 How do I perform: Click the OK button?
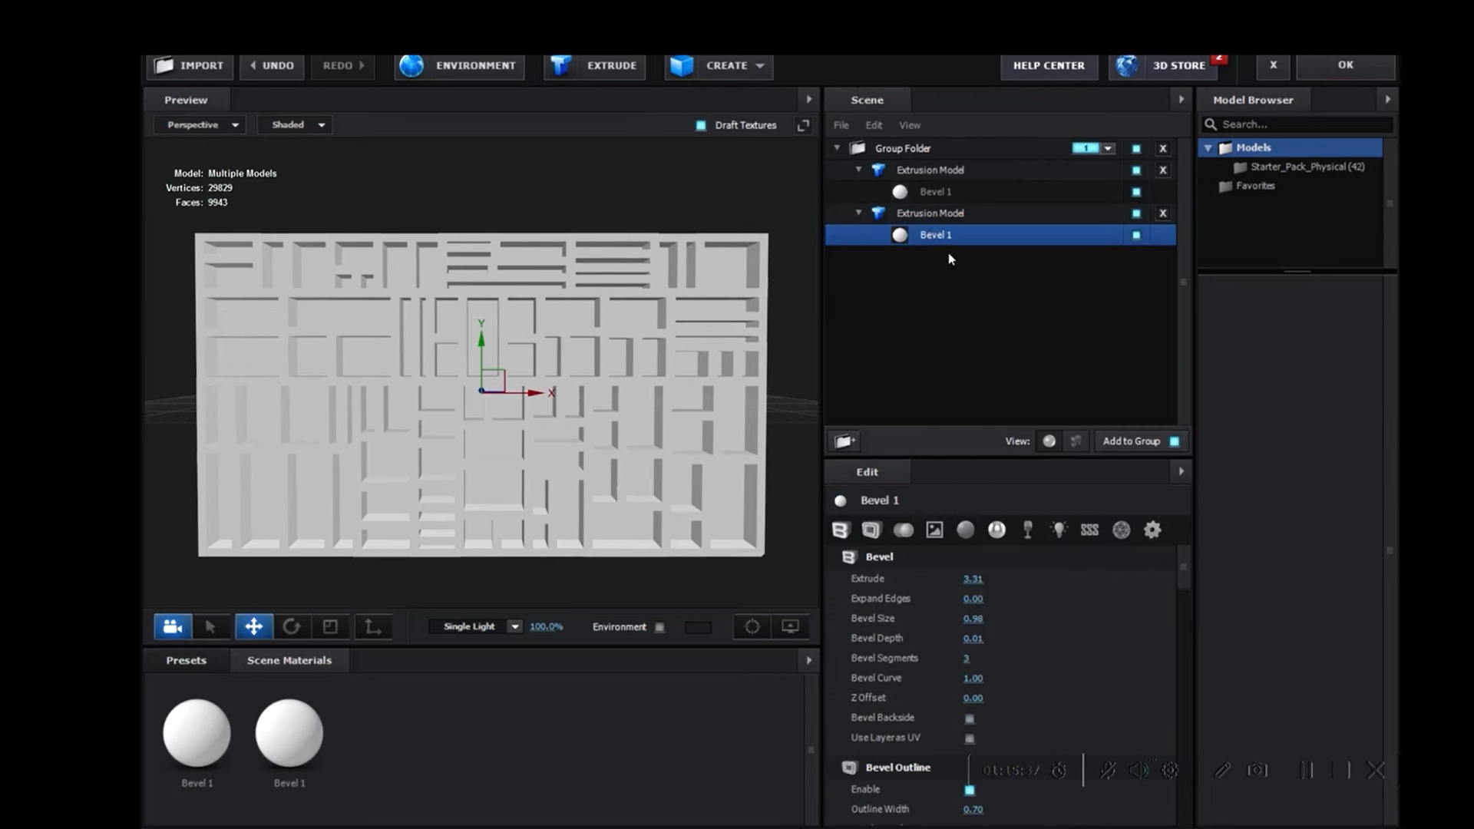point(1345,65)
